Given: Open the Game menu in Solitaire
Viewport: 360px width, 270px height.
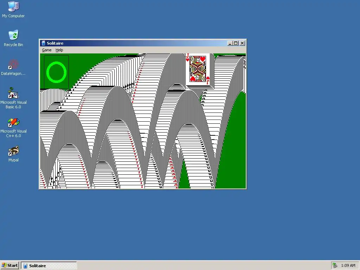Looking at the screenshot, I should point(47,50).
